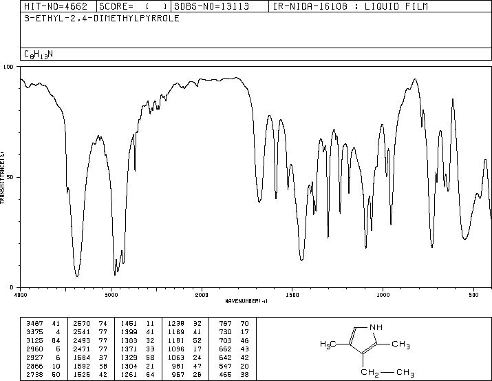Select peak table entry 1399
Screen dimensions: 492x381
[129, 331]
